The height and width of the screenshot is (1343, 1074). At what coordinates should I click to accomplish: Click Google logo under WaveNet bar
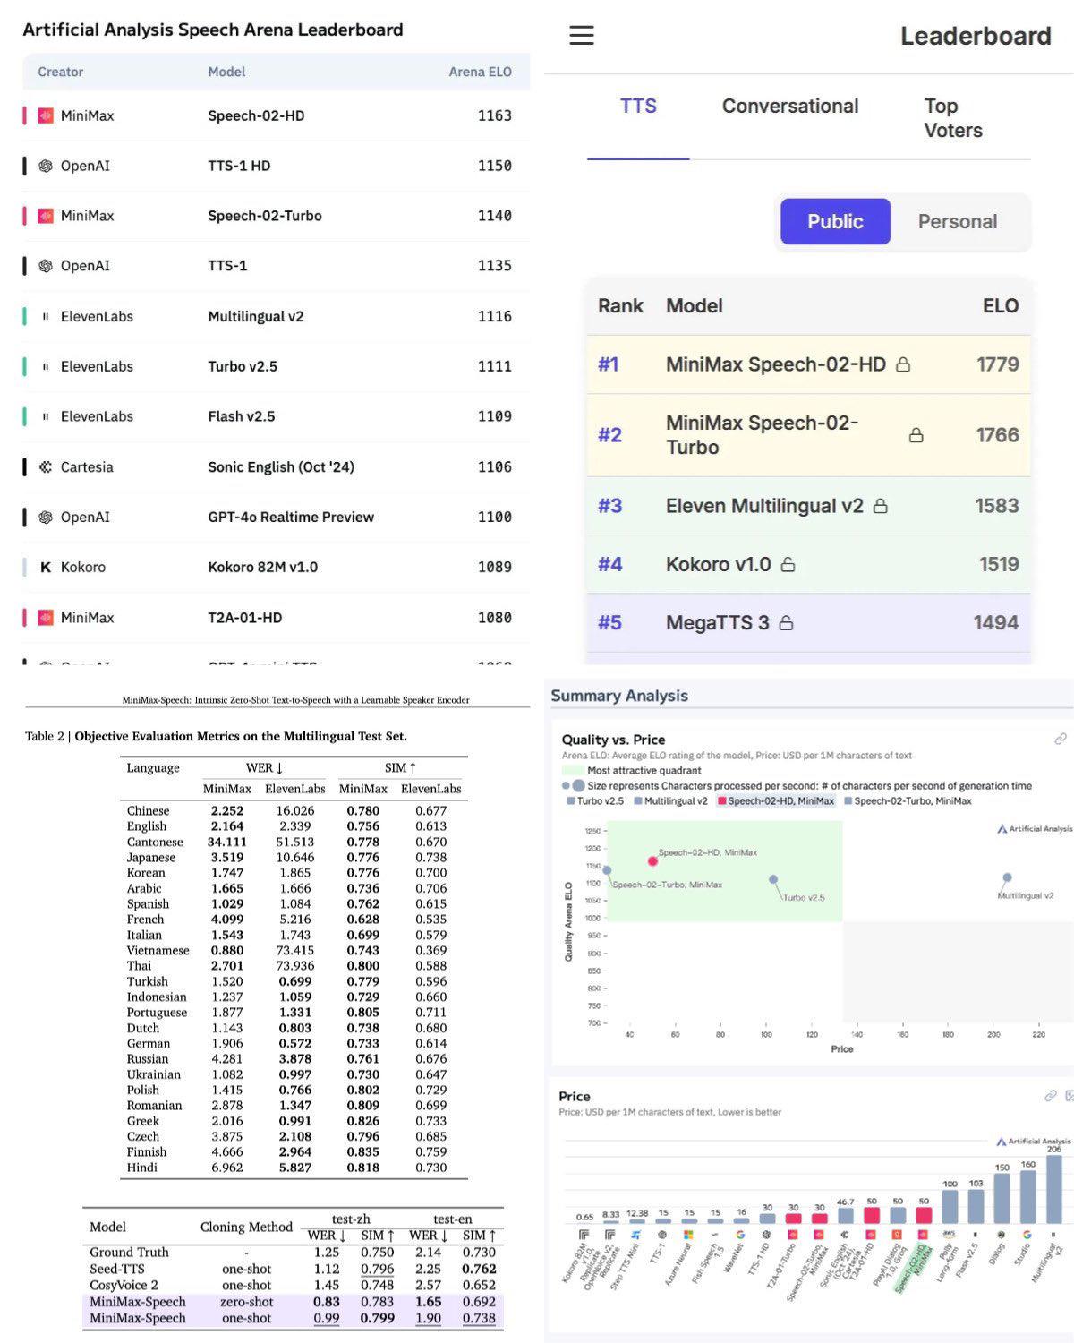(740, 1235)
